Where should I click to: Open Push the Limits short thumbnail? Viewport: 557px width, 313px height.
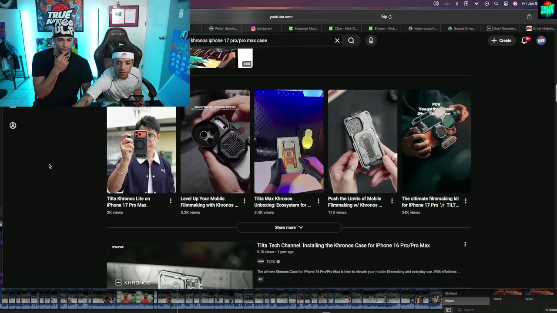[362, 142]
